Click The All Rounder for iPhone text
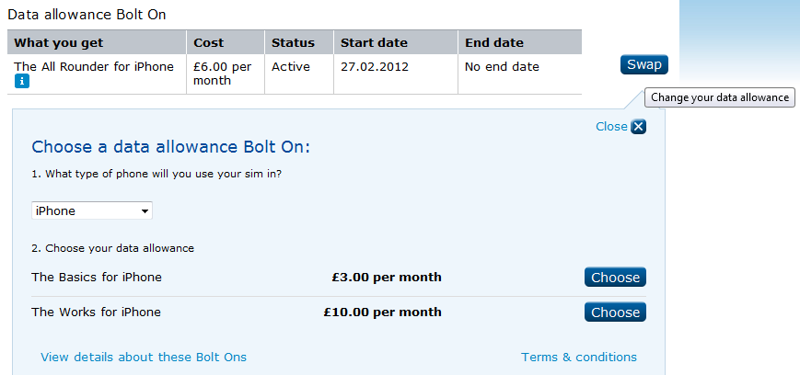This screenshot has height=375, width=800. coord(94,67)
